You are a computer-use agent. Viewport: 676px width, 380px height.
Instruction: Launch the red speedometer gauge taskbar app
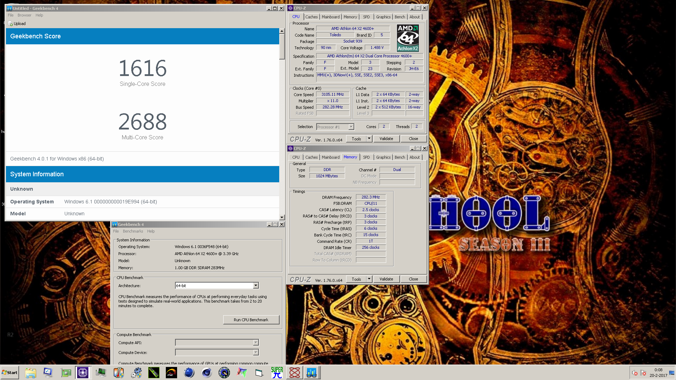point(171,373)
